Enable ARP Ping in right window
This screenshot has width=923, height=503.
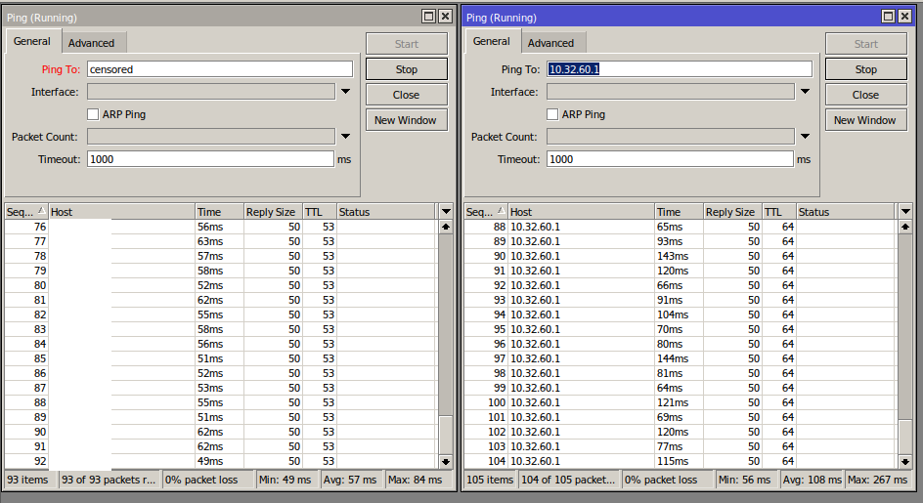552,114
